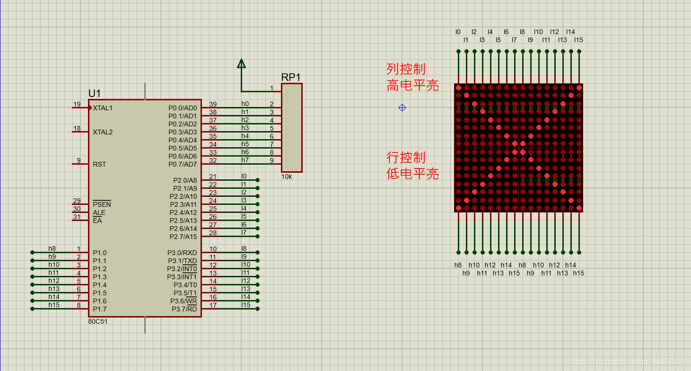Click the blue origin marker crosshair

click(x=402, y=107)
